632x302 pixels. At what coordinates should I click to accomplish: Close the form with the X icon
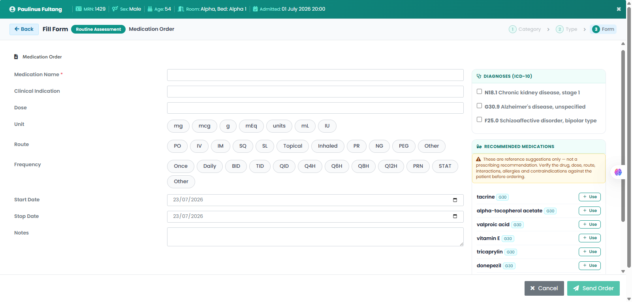point(619,9)
